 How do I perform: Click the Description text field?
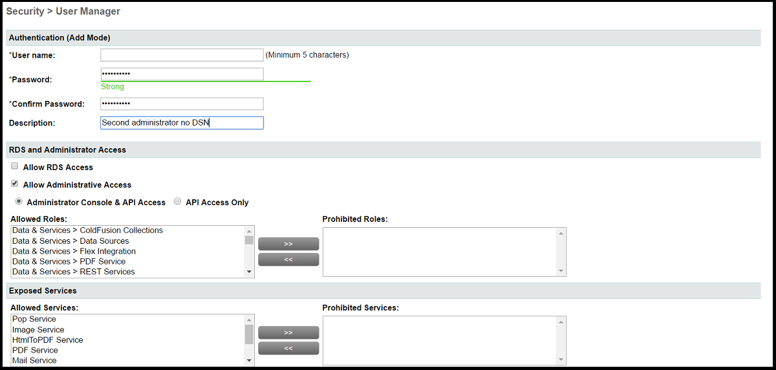182,123
